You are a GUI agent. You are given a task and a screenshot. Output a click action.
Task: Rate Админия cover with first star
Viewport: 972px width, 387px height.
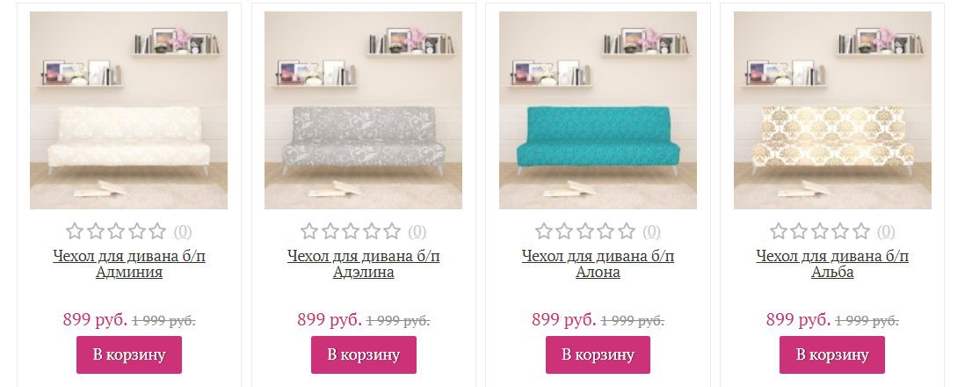(75, 231)
